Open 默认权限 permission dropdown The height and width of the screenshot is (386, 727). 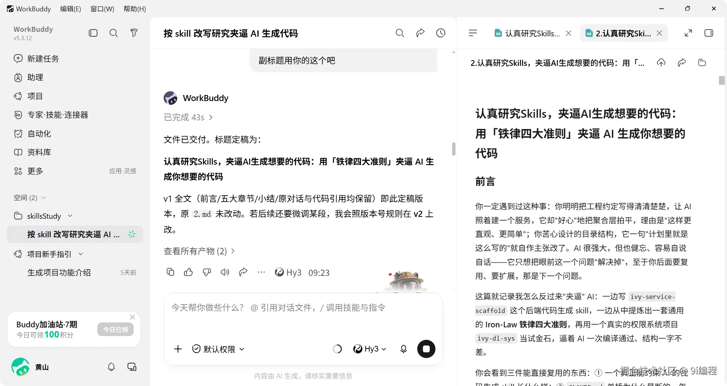click(x=218, y=349)
